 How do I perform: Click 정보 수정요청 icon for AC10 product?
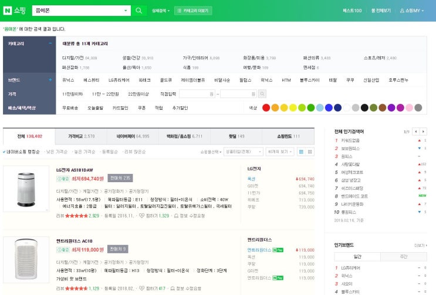click(173, 289)
